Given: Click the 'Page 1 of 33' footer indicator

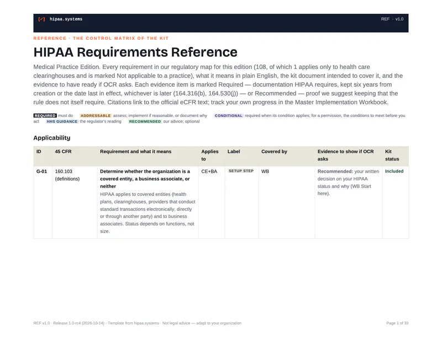Looking at the screenshot, I should tap(397, 323).
